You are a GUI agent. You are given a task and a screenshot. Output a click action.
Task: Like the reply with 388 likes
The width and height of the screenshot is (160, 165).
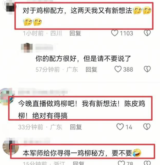[x=118, y=69]
